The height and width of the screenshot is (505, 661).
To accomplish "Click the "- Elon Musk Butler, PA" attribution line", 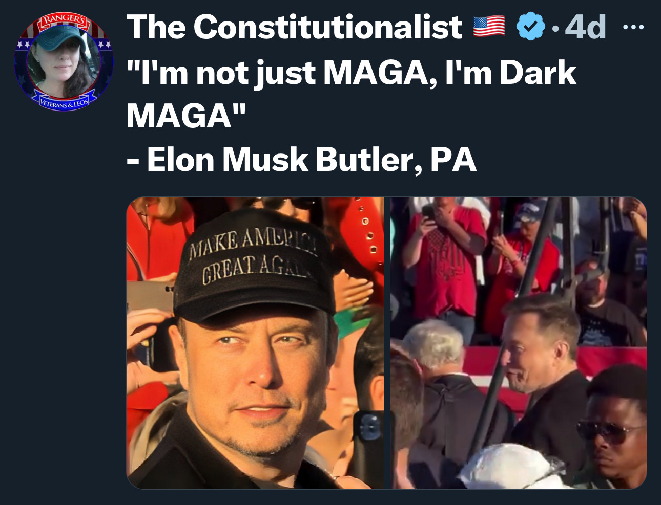I will pos(301,160).
